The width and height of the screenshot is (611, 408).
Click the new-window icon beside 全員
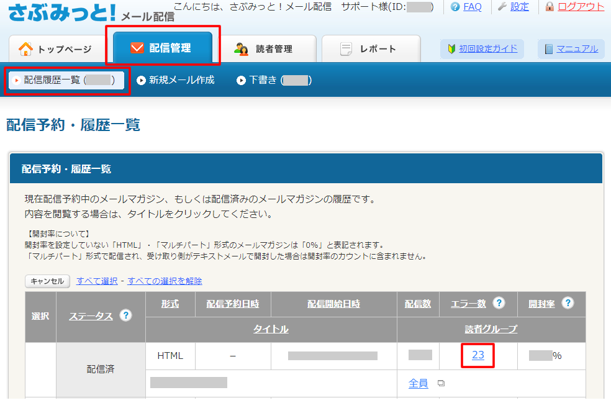tap(441, 383)
